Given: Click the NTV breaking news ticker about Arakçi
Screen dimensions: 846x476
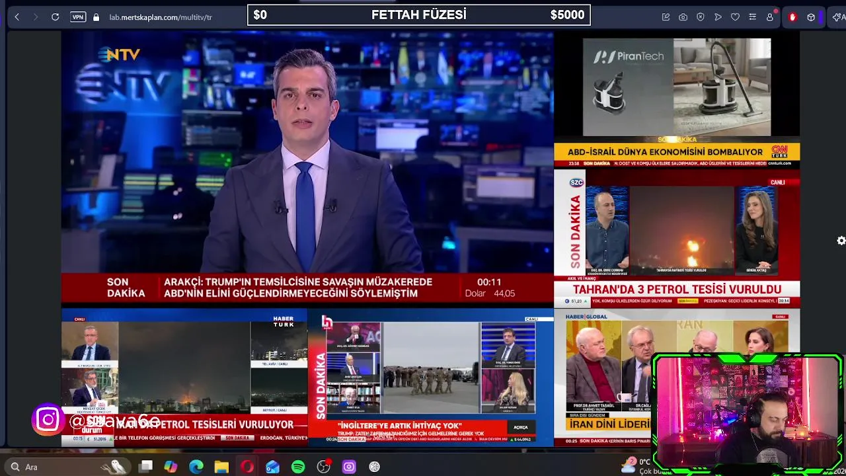Looking at the screenshot, I should click(x=298, y=288).
